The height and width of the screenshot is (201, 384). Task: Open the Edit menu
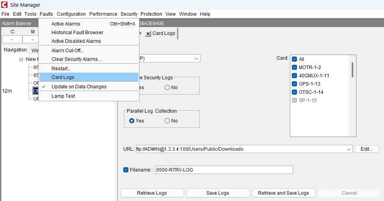[x=17, y=14]
